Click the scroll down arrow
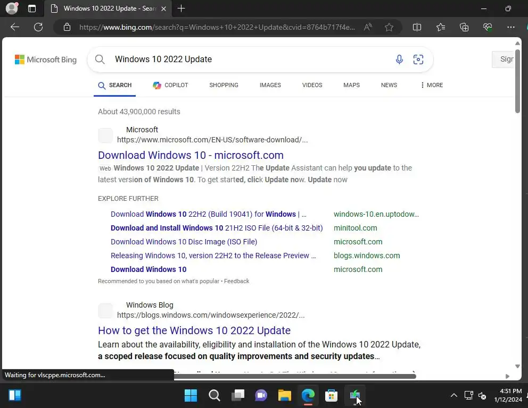The image size is (528, 408). pyautogui.click(x=517, y=367)
